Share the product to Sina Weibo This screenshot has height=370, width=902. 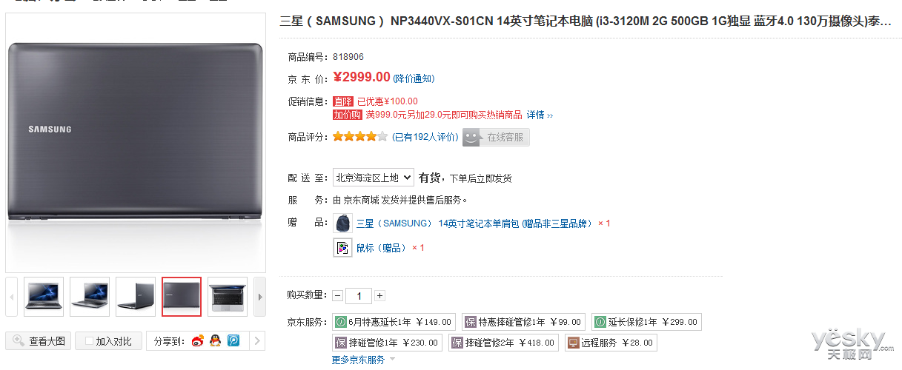point(197,340)
